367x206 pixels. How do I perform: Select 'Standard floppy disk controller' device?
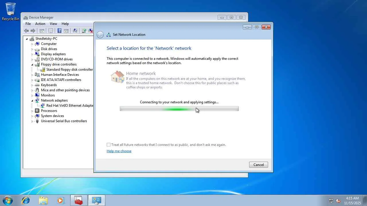pyautogui.click(x=70, y=70)
